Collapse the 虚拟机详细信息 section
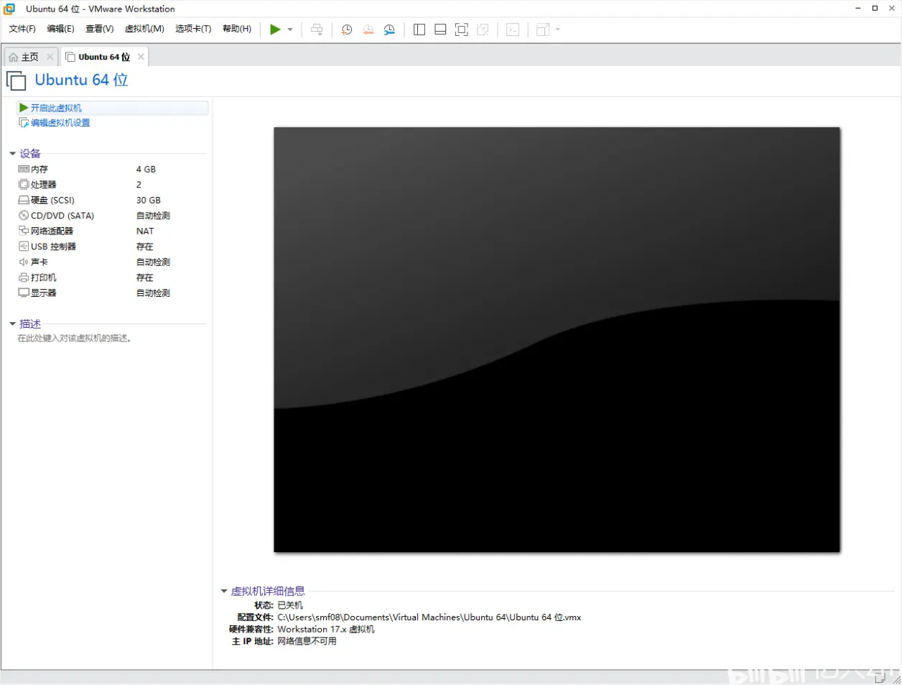This screenshot has width=902, height=685. pyautogui.click(x=224, y=592)
